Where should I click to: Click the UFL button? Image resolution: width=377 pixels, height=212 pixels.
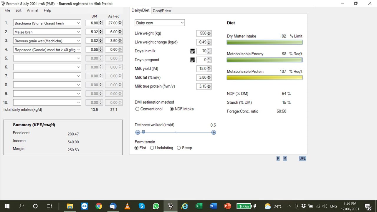tap(302, 158)
